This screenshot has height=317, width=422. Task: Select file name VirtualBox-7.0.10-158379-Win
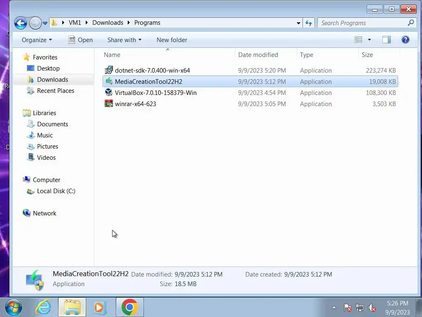pos(155,93)
